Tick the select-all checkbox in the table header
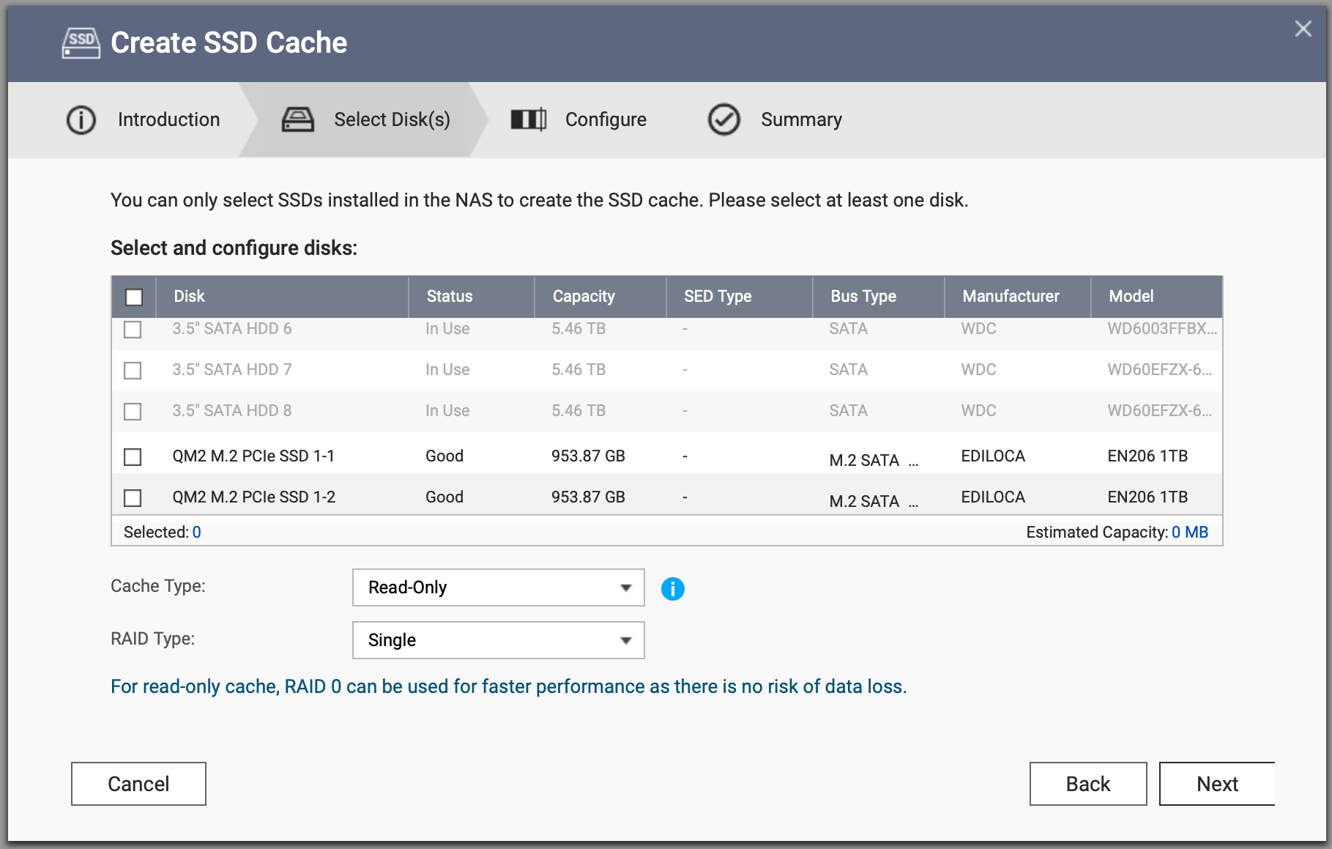The width and height of the screenshot is (1332, 849). click(x=134, y=297)
